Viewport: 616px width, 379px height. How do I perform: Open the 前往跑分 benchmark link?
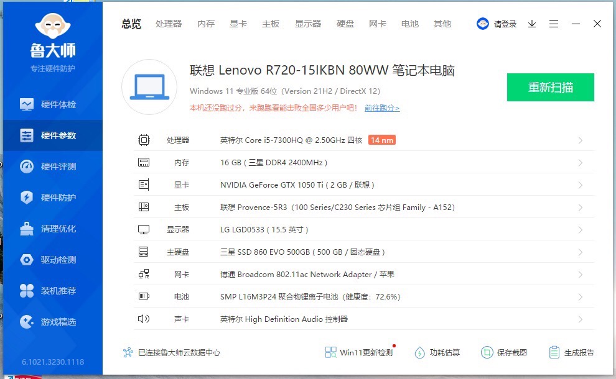(x=382, y=108)
